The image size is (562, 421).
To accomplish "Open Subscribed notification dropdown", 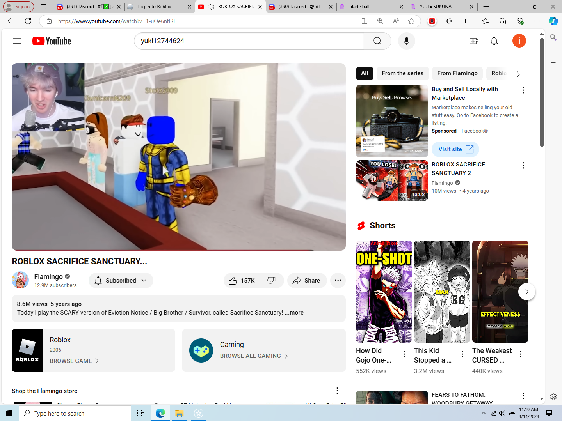I will coord(121,281).
